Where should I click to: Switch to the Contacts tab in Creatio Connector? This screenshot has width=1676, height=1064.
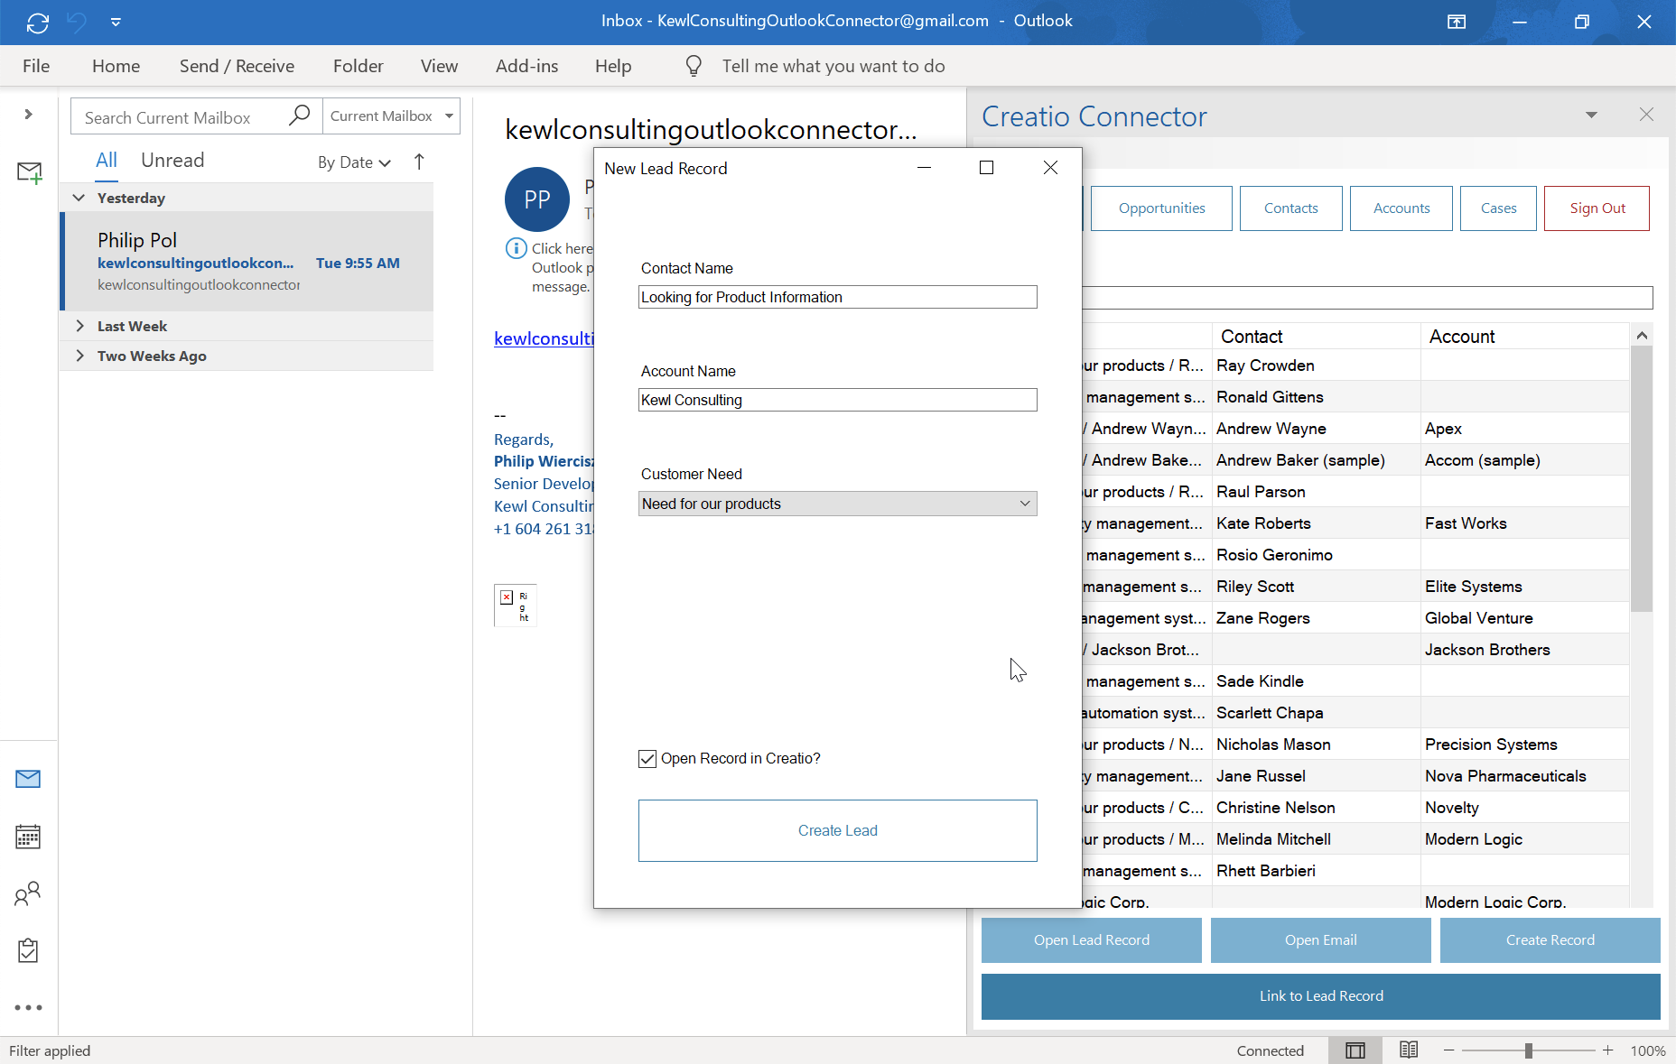click(1290, 208)
